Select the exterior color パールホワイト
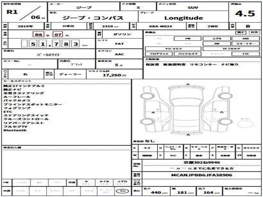Screen dimensions: 263x197 (x=48, y=55)
